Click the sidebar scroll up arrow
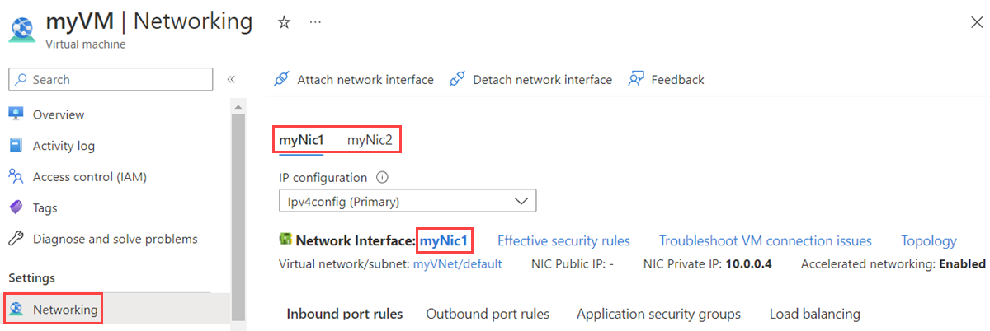The height and width of the screenshot is (331, 990). (x=238, y=107)
